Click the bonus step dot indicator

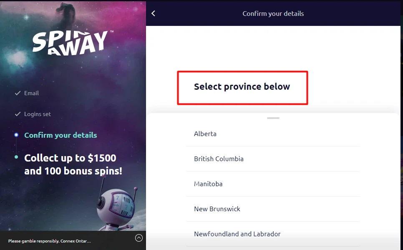(16, 157)
